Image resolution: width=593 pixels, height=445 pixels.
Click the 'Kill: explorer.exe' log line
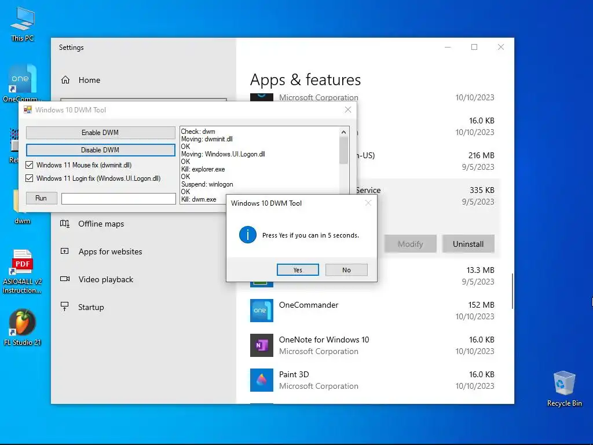pyautogui.click(x=203, y=169)
